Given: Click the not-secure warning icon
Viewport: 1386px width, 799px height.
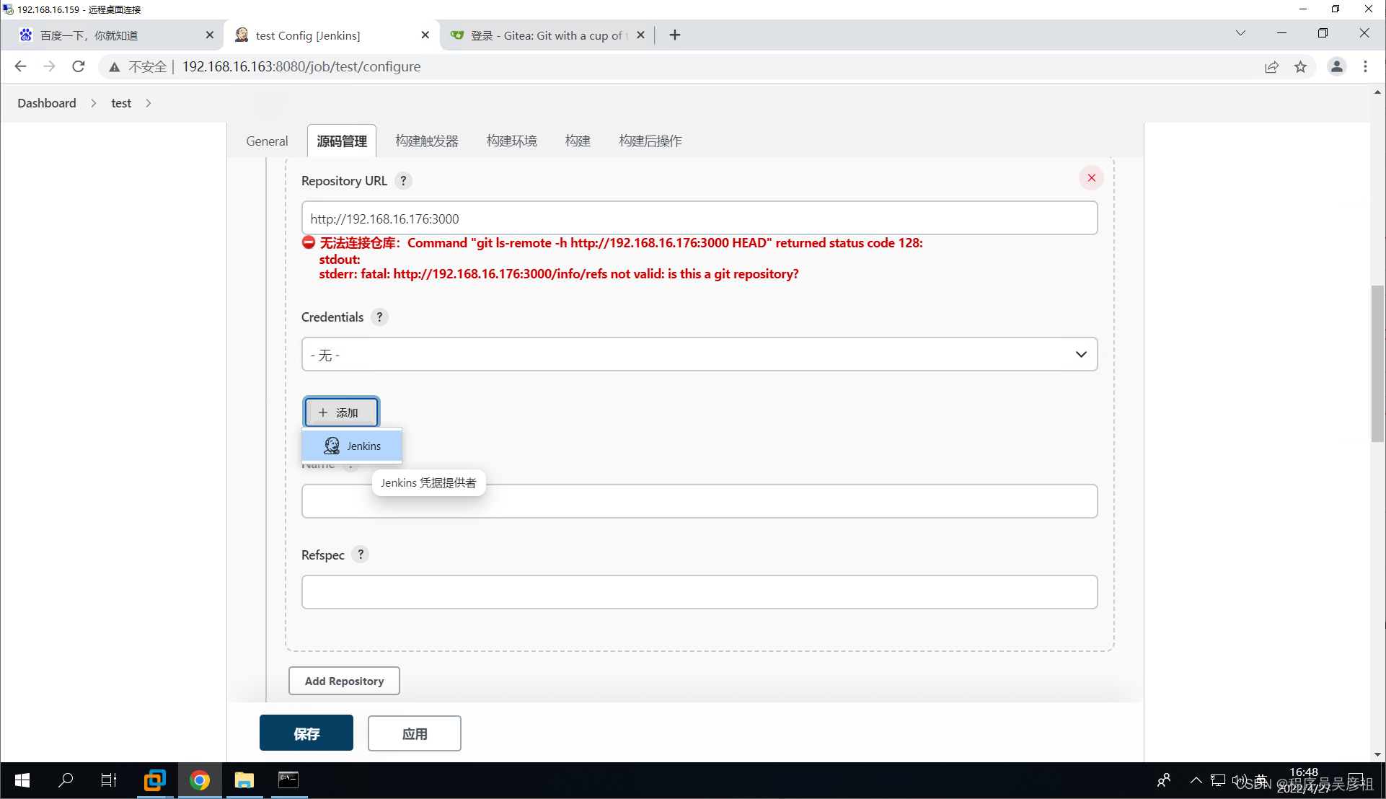Looking at the screenshot, I should (x=115, y=67).
